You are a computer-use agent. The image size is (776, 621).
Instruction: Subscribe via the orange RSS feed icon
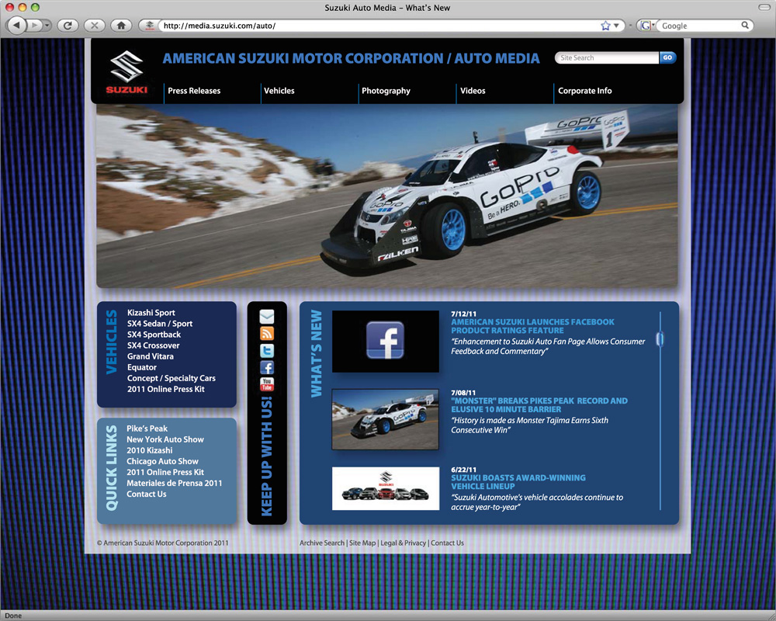click(x=267, y=333)
